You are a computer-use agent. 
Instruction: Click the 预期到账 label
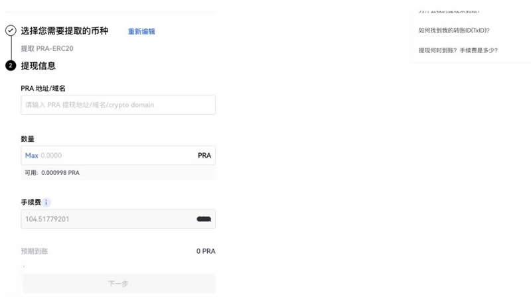[35, 251]
